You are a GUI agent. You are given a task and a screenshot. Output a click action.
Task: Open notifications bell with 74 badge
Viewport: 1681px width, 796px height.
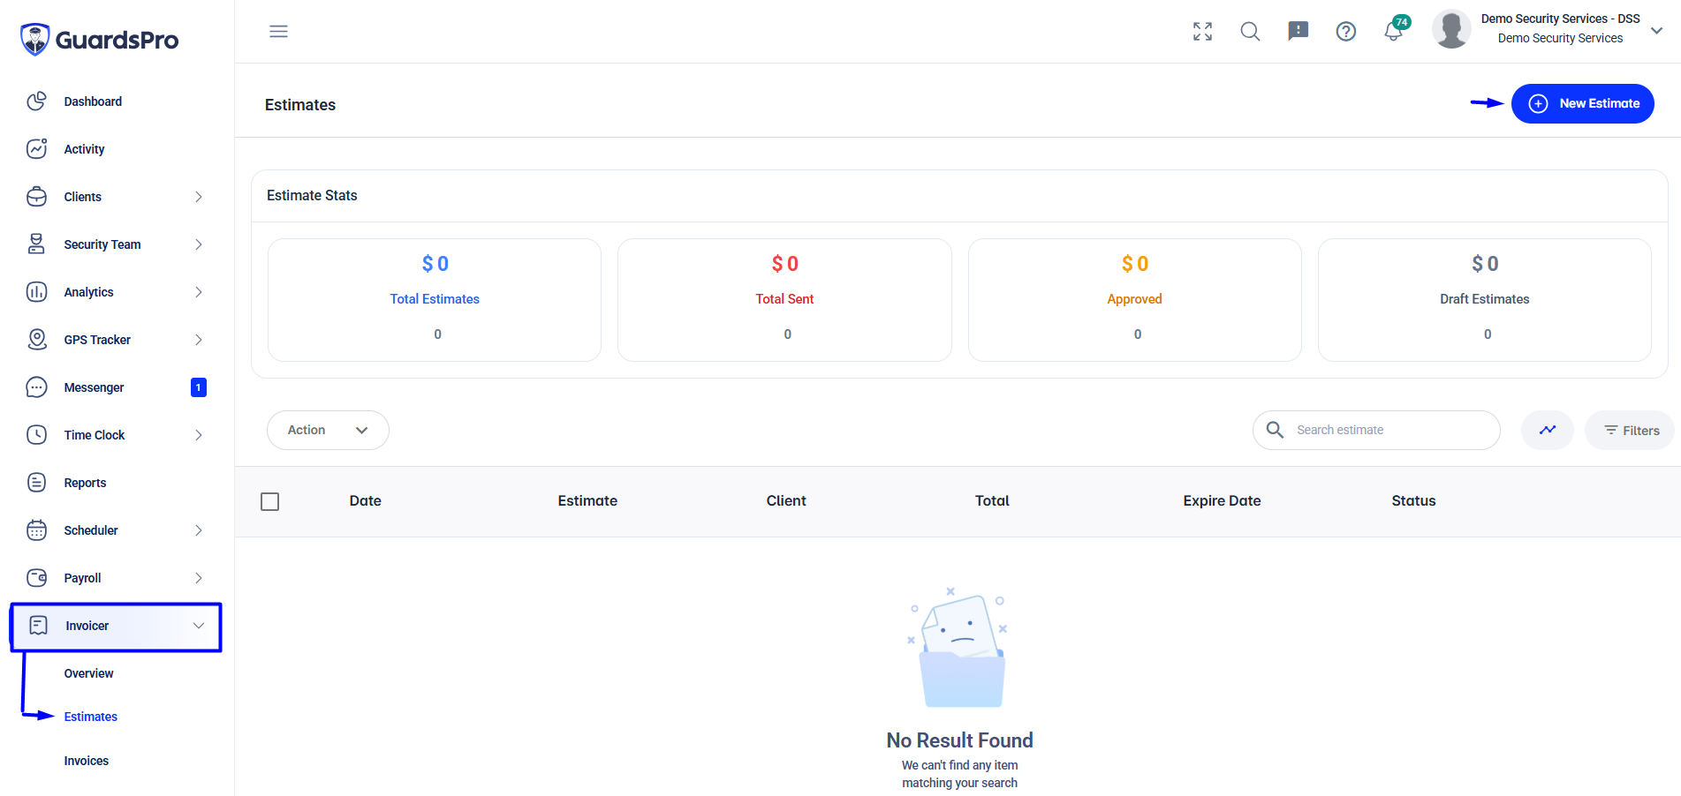[x=1395, y=30]
